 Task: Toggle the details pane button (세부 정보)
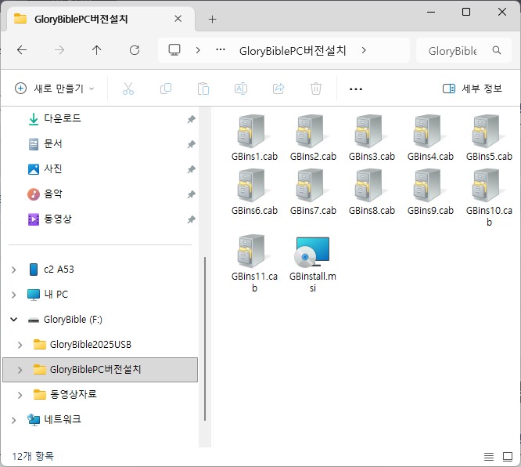click(472, 89)
